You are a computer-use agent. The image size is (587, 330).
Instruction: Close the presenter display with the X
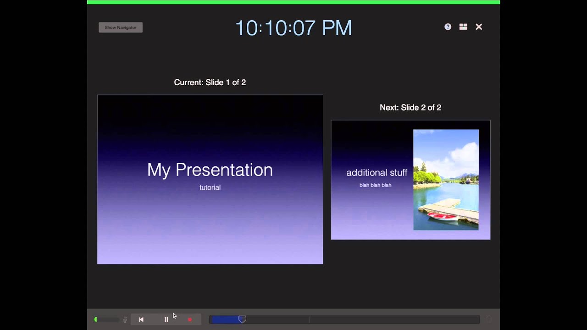[479, 27]
